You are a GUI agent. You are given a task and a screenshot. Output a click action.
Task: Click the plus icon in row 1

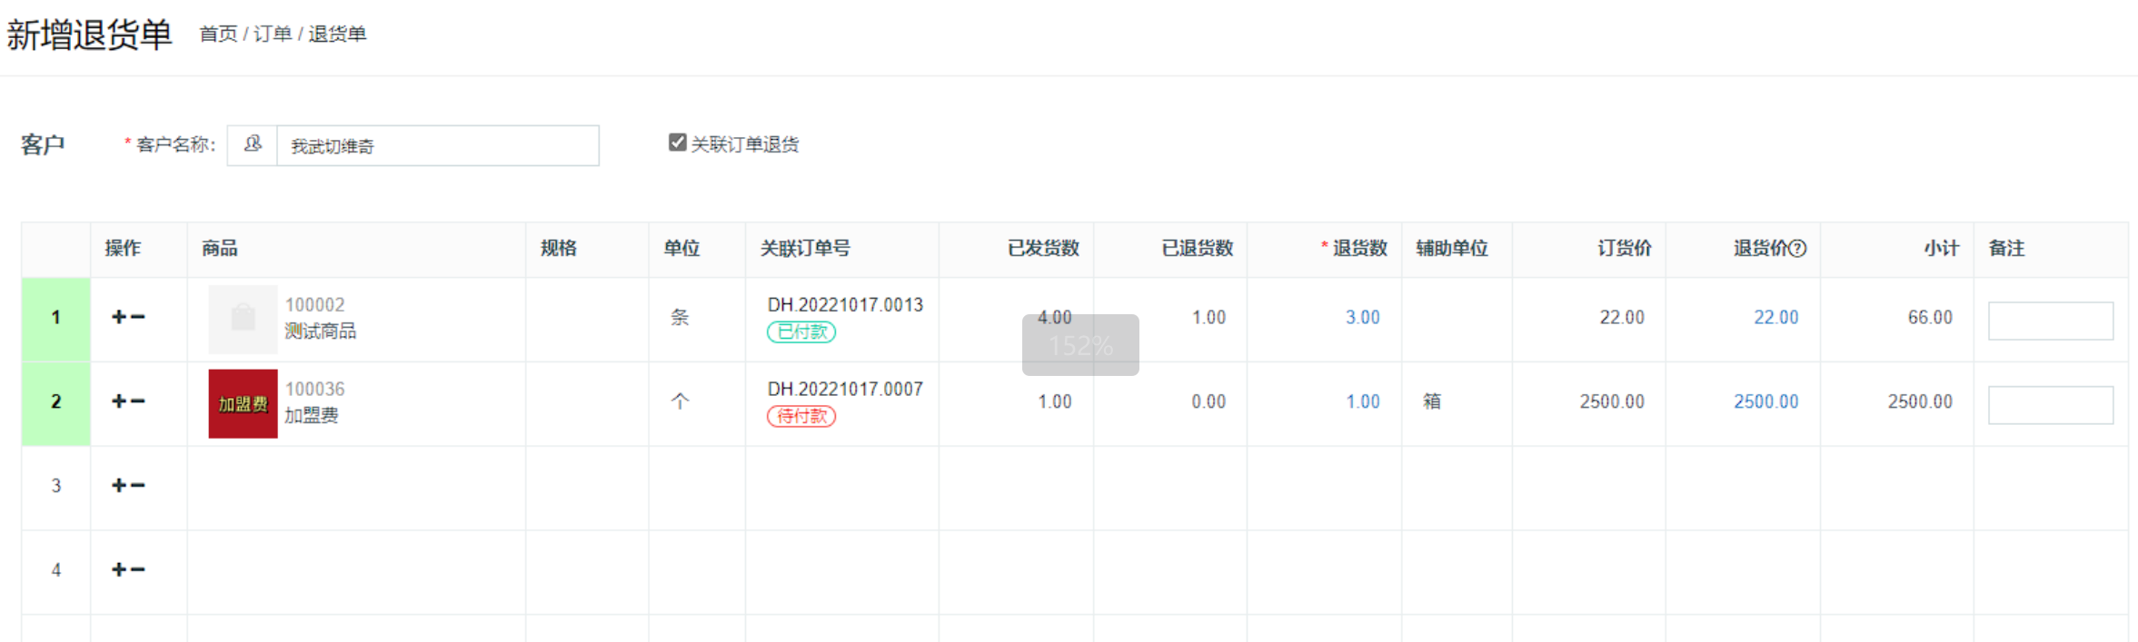point(119,317)
